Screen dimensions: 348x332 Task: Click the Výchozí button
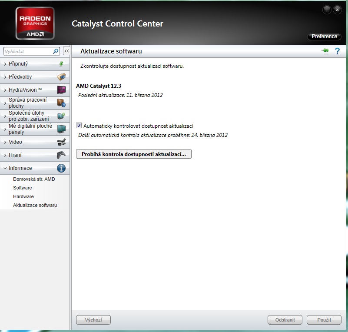93,320
